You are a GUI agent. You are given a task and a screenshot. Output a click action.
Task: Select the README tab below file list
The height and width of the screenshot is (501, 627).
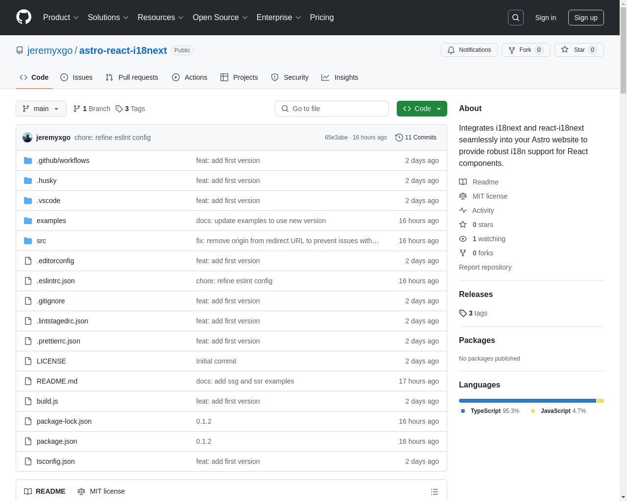coord(45,491)
